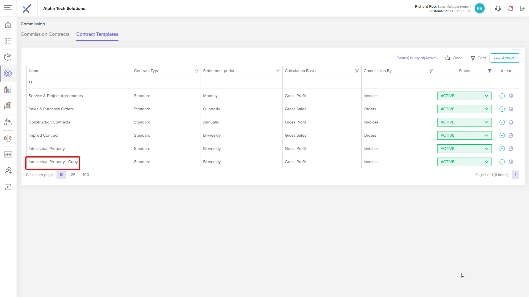The height and width of the screenshot is (297, 529).
Task: Toggle the Status column filter
Action: (x=490, y=71)
